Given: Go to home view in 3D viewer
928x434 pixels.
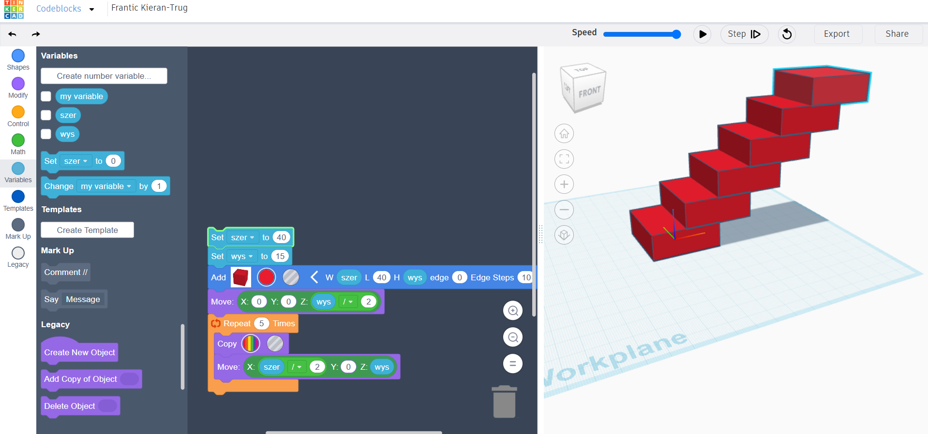Looking at the screenshot, I should [564, 133].
